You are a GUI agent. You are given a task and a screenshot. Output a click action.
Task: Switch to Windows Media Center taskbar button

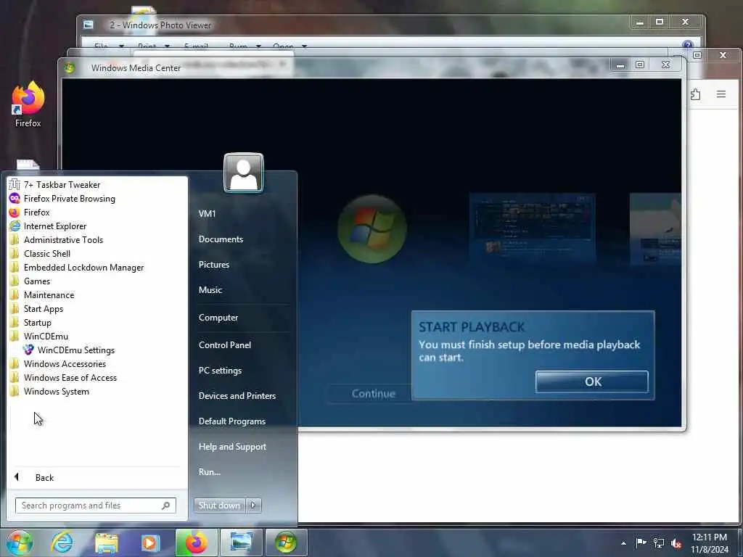[x=286, y=542]
